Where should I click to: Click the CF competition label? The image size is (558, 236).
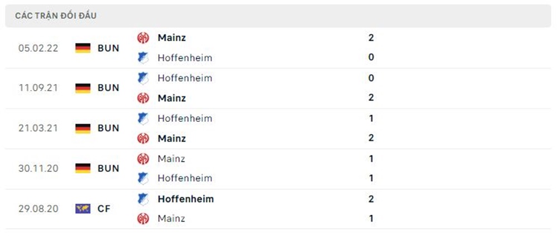[104, 209]
